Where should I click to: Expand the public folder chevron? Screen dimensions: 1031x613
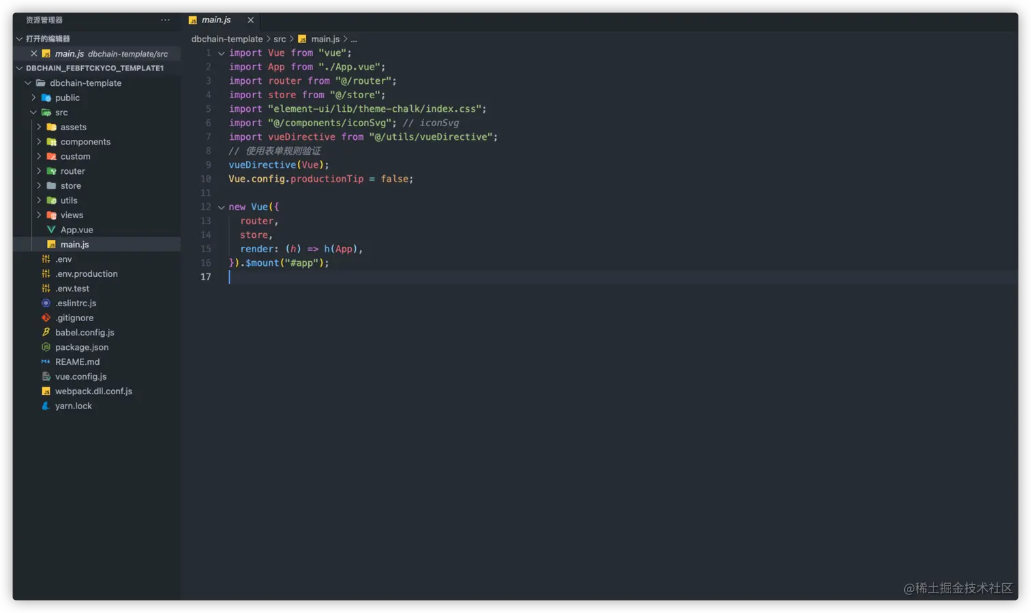33,98
